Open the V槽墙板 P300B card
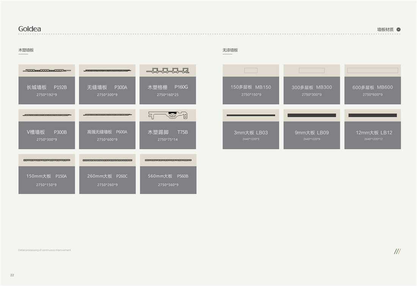The height and width of the screenshot is (286, 417). coord(47,129)
